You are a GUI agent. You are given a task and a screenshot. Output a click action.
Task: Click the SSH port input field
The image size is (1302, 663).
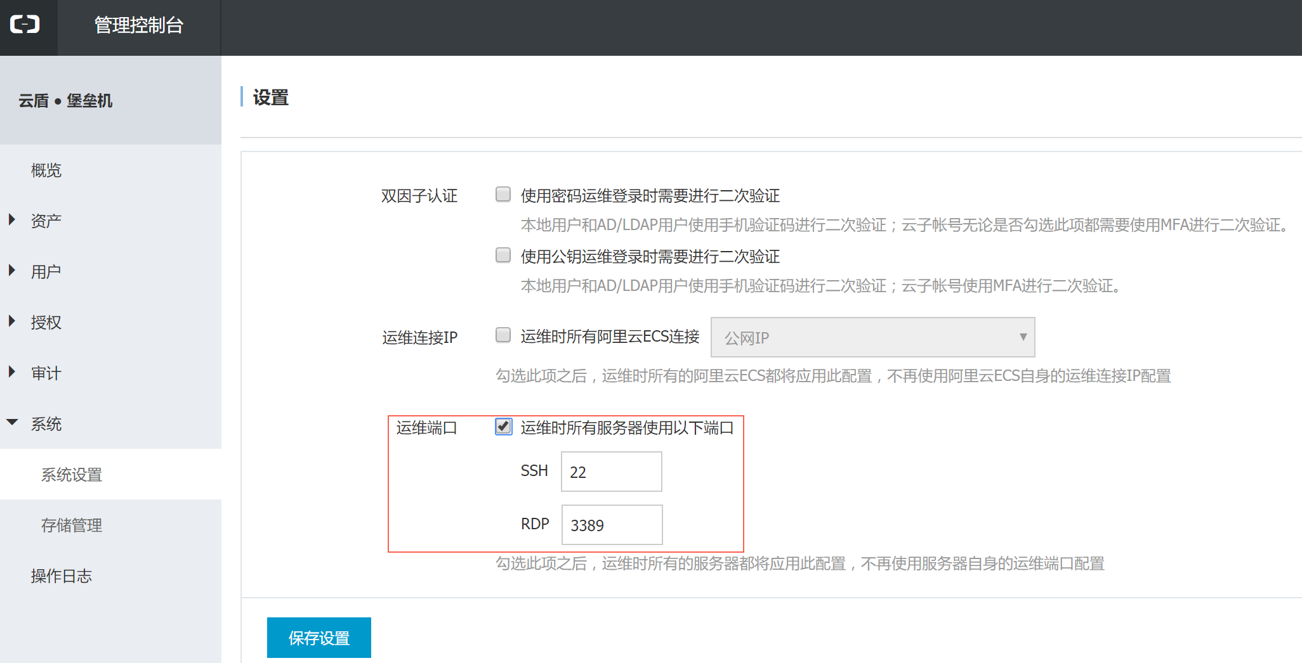click(612, 472)
